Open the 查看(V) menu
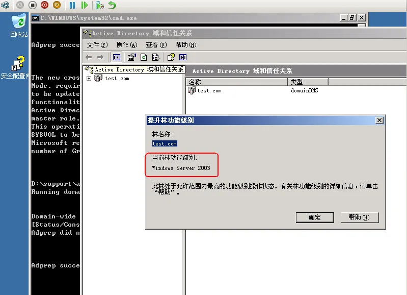 tap(156, 45)
